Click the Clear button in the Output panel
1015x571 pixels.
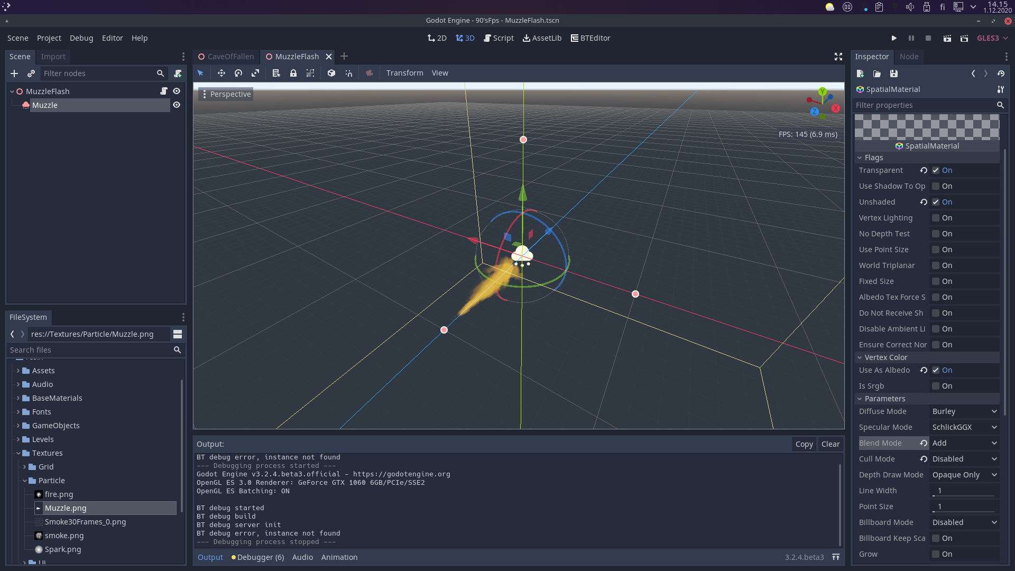pos(830,444)
